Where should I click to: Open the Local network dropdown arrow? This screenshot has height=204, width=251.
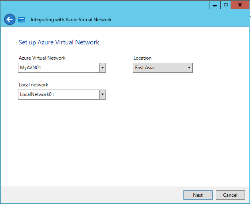coord(102,94)
